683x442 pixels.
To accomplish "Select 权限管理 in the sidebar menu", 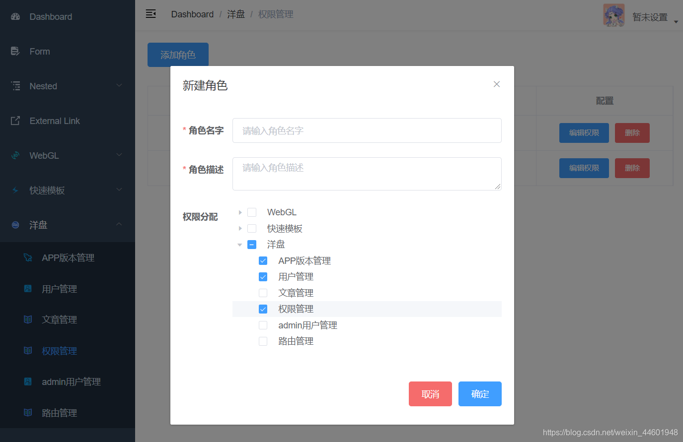I will click(x=59, y=350).
